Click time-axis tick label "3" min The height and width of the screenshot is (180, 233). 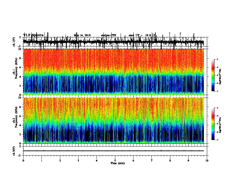[x=78, y=161]
